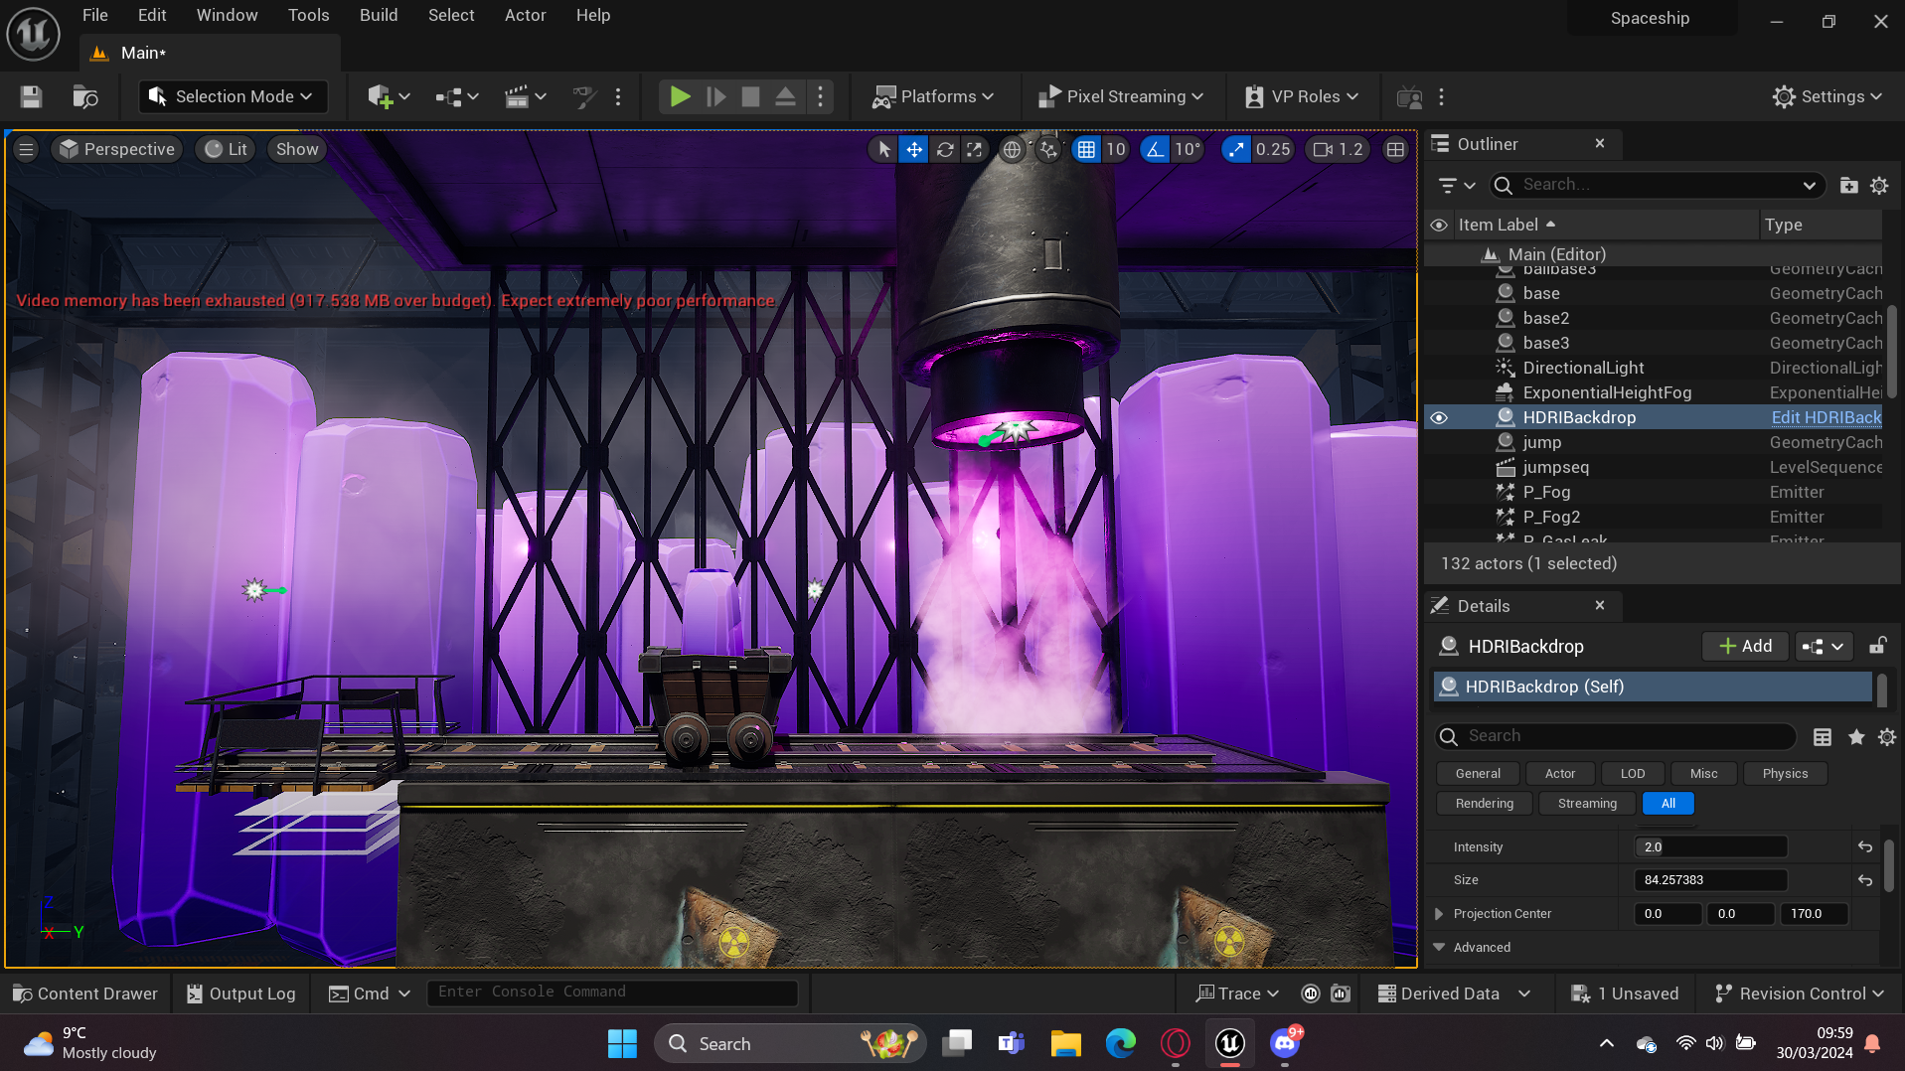This screenshot has width=1905, height=1071.
Task: Open the Build menu
Action: pyautogui.click(x=379, y=15)
